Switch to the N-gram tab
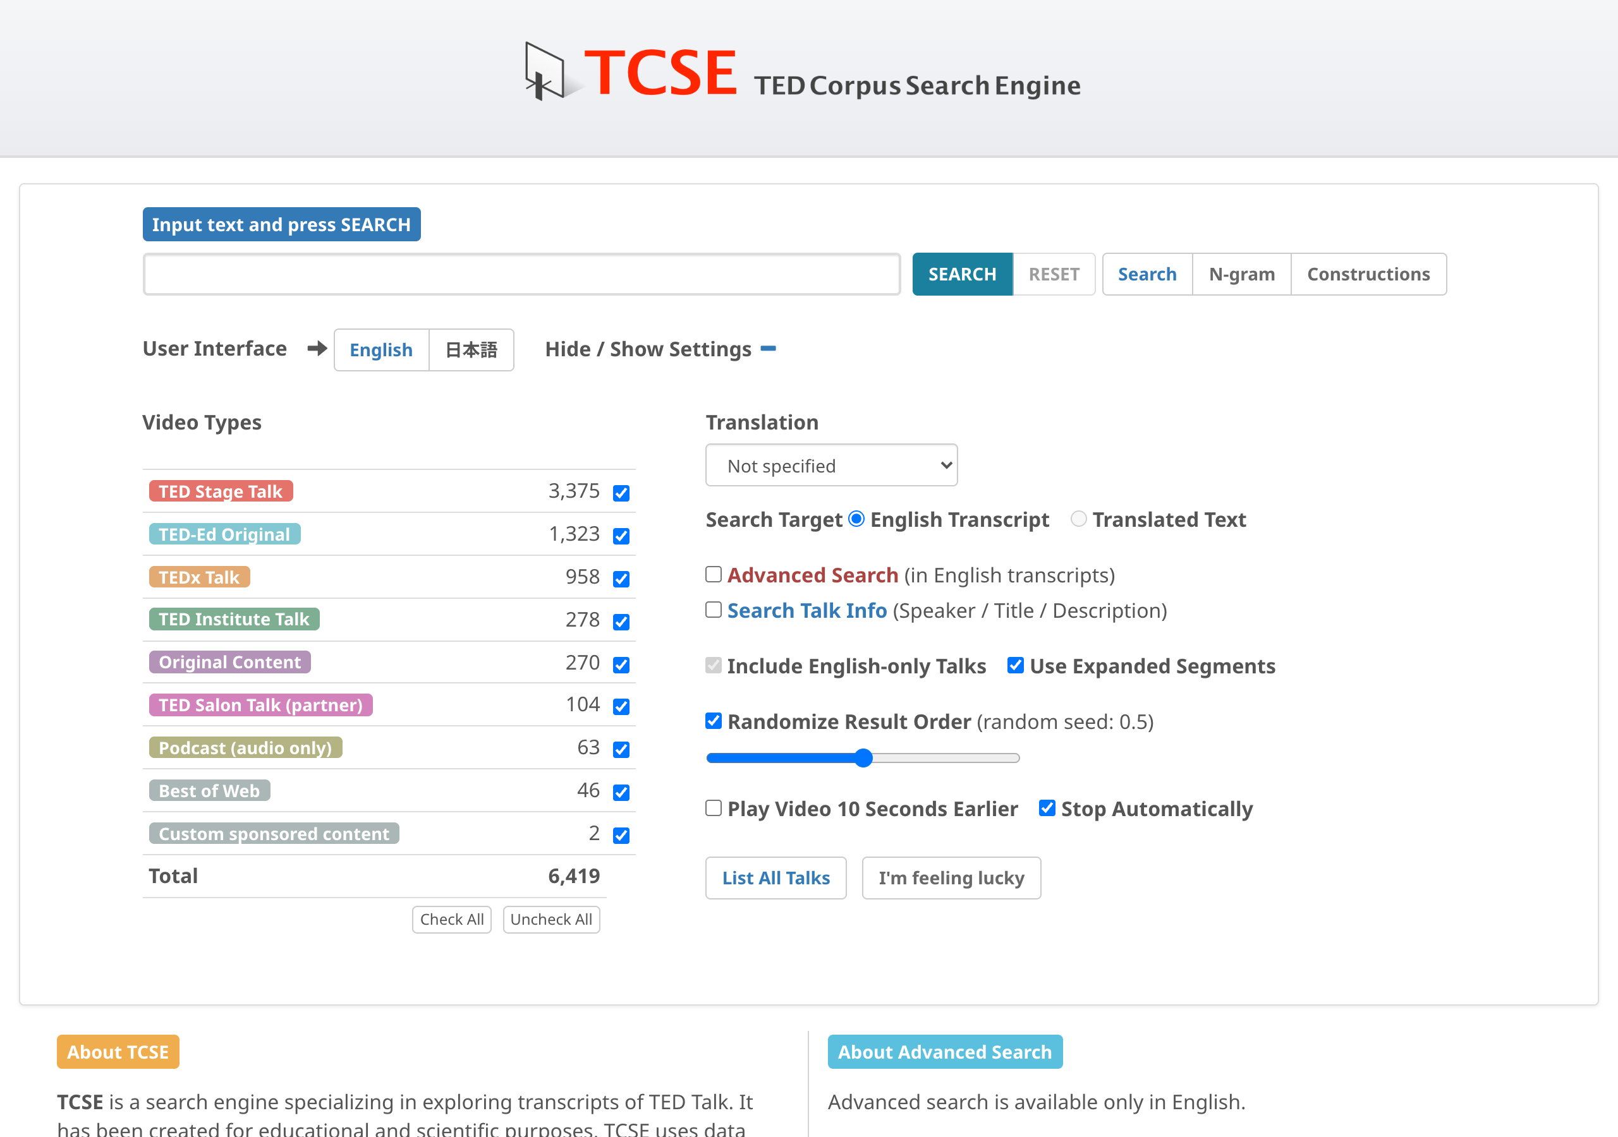Screen dimensions: 1618x1137 (x=1241, y=274)
